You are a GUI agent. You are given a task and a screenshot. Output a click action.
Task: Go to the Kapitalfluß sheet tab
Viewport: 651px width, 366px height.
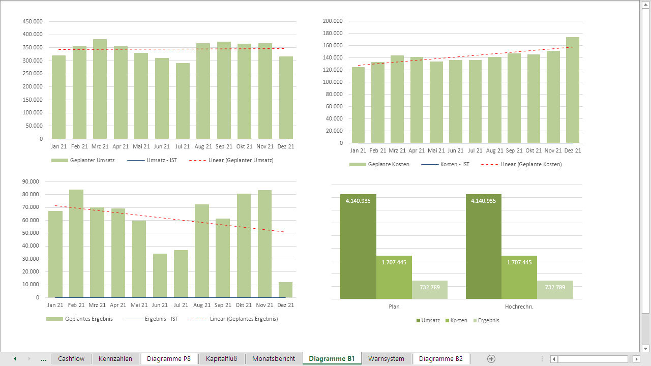click(221, 359)
